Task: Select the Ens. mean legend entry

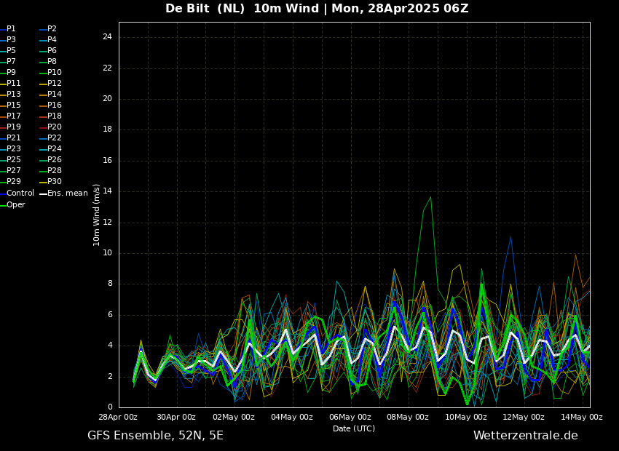Action: tap(67, 193)
